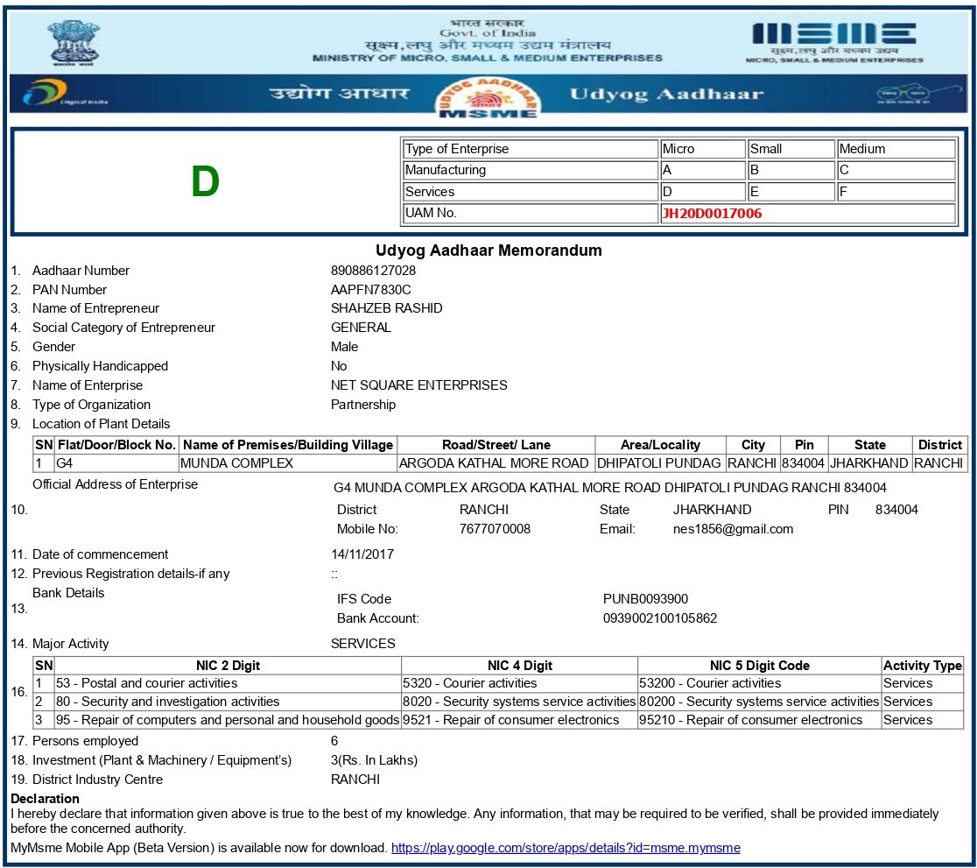Select bank account 0939002100105862
The width and height of the screenshot is (977, 868).
click(x=660, y=618)
